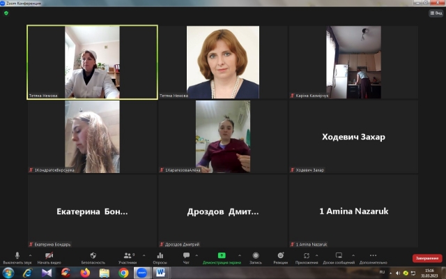The width and height of the screenshot is (446, 279).
Task: Click muted mic icon beside 1ХарагезоваАлена
Action: [162, 170]
